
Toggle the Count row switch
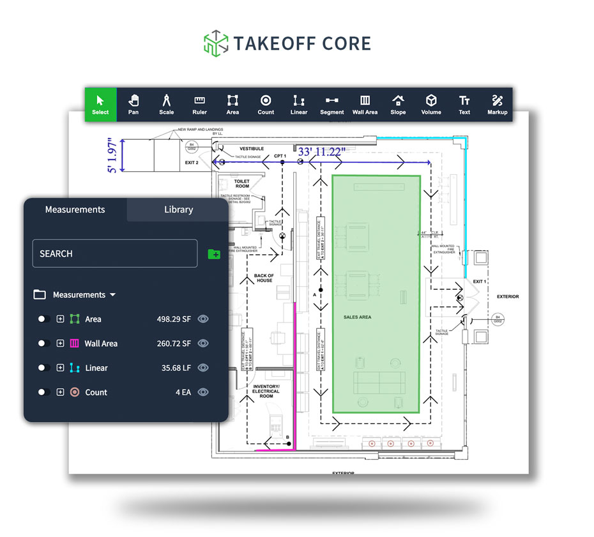(x=43, y=392)
